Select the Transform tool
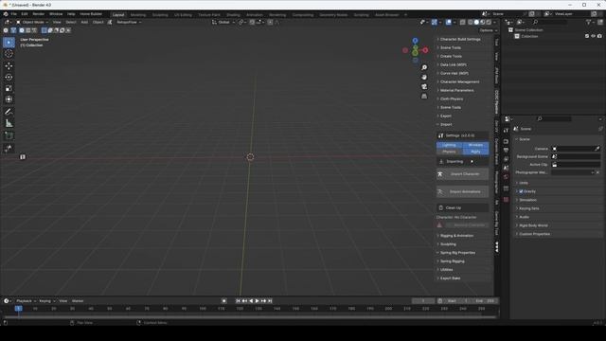 (x=9, y=99)
